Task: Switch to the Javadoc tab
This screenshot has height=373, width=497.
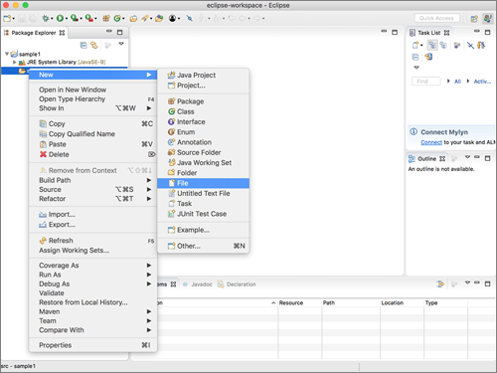Action: coord(198,284)
